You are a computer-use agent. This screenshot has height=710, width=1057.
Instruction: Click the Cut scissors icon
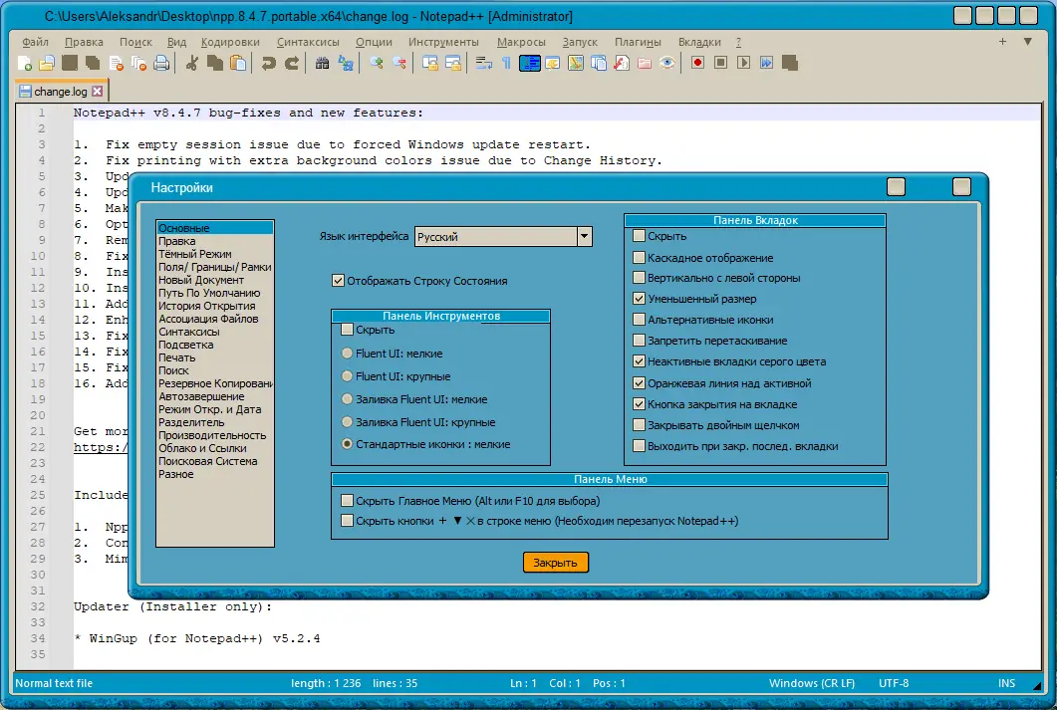[192, 64]
